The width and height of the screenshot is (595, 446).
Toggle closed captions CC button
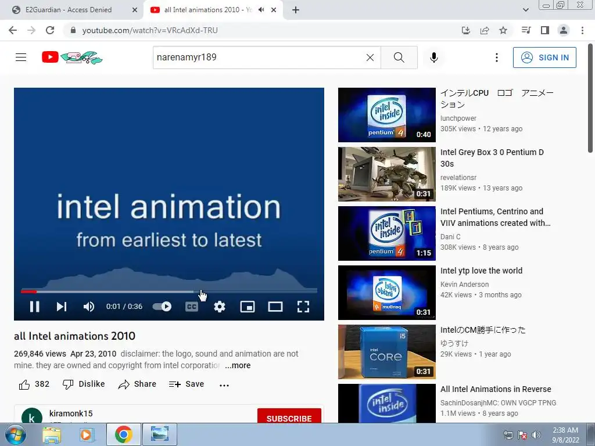[192, 307]
